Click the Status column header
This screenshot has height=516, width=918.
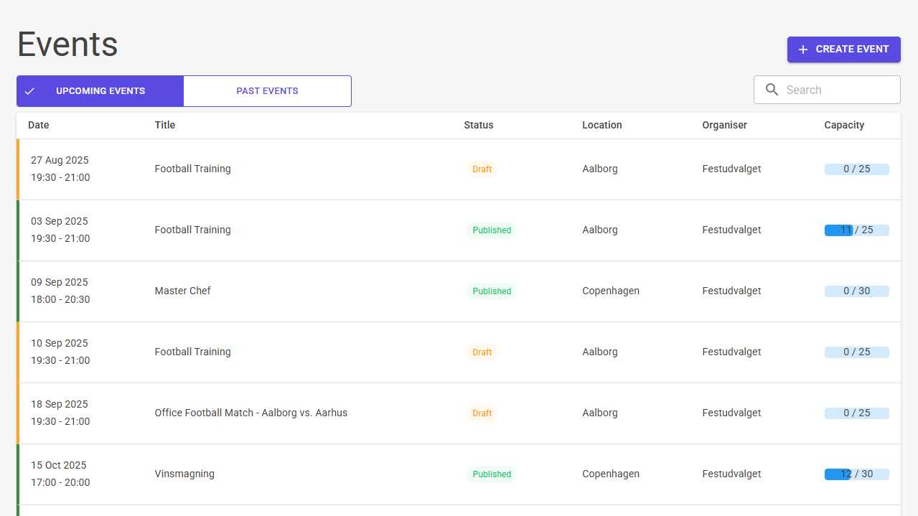coord(479,125)
